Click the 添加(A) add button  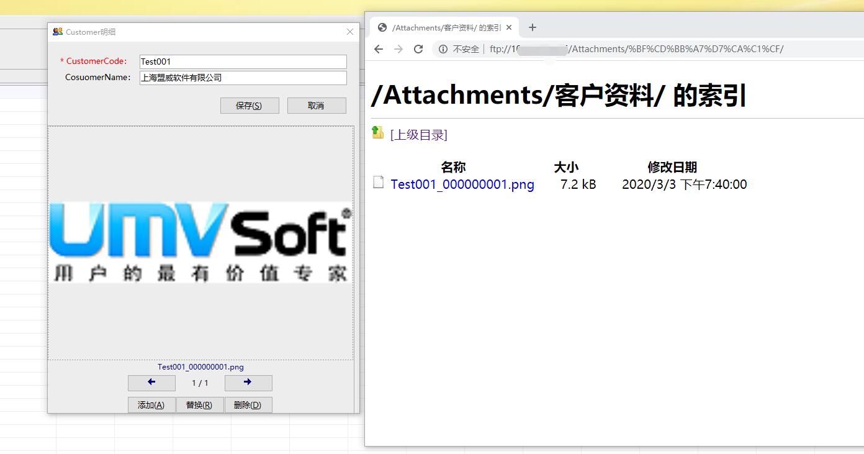[151, 405]
